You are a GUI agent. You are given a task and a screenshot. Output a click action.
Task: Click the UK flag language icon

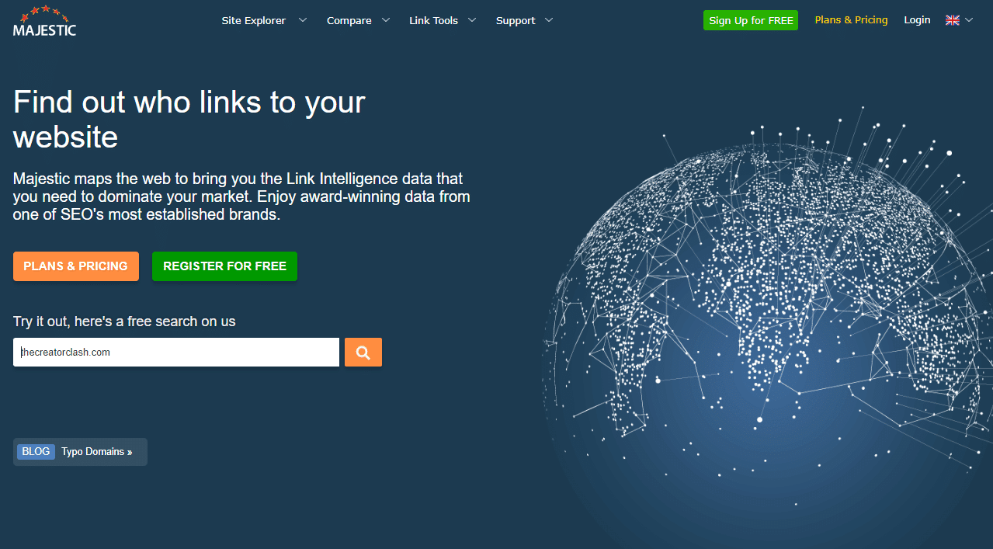click(952, 20)
